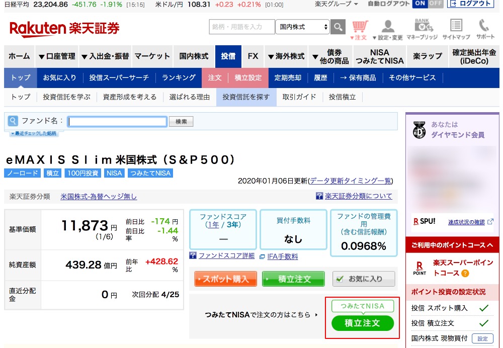The height and width of the screenshot is (348, 503).
Task: Open the ファンドスコア詳細 link
Action: click(226, 255)
